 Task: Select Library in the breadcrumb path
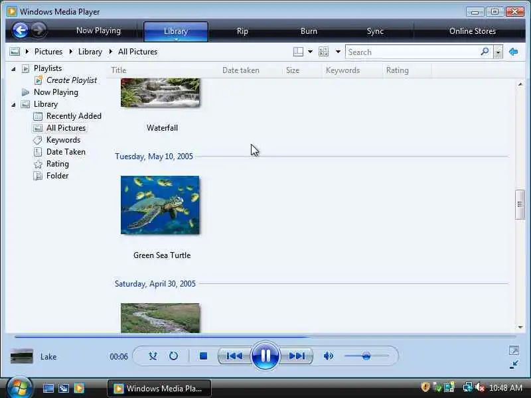pyautogui.click(x=90, y=52)
